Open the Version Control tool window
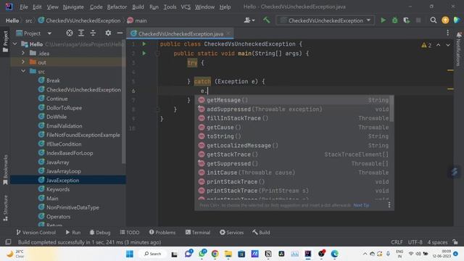 [x=36, y=233]
